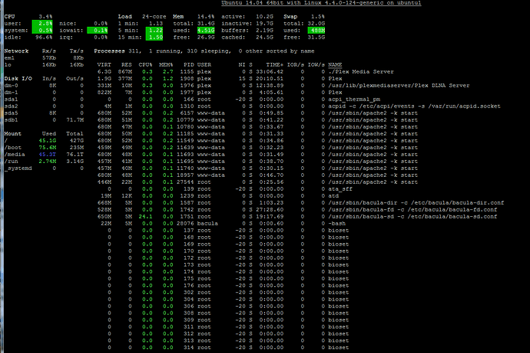Click the underlined NAME column header
Viewport: 530px width, 353px height.
335,65
